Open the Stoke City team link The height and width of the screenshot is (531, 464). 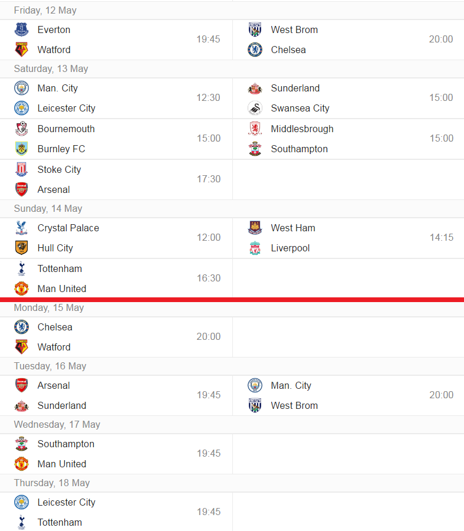(x=59, y=169)
